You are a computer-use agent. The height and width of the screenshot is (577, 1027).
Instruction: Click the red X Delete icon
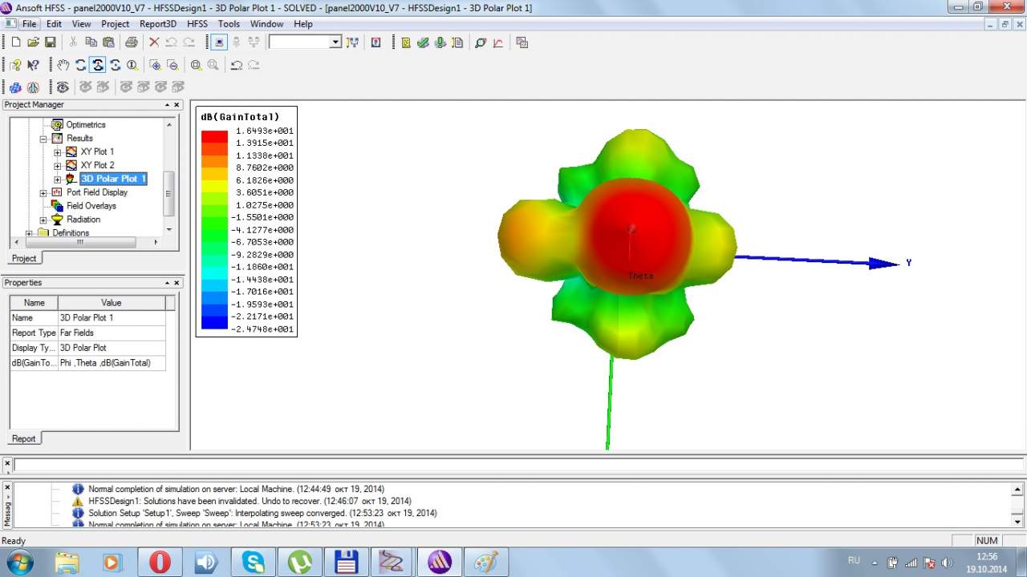point(154,42)
